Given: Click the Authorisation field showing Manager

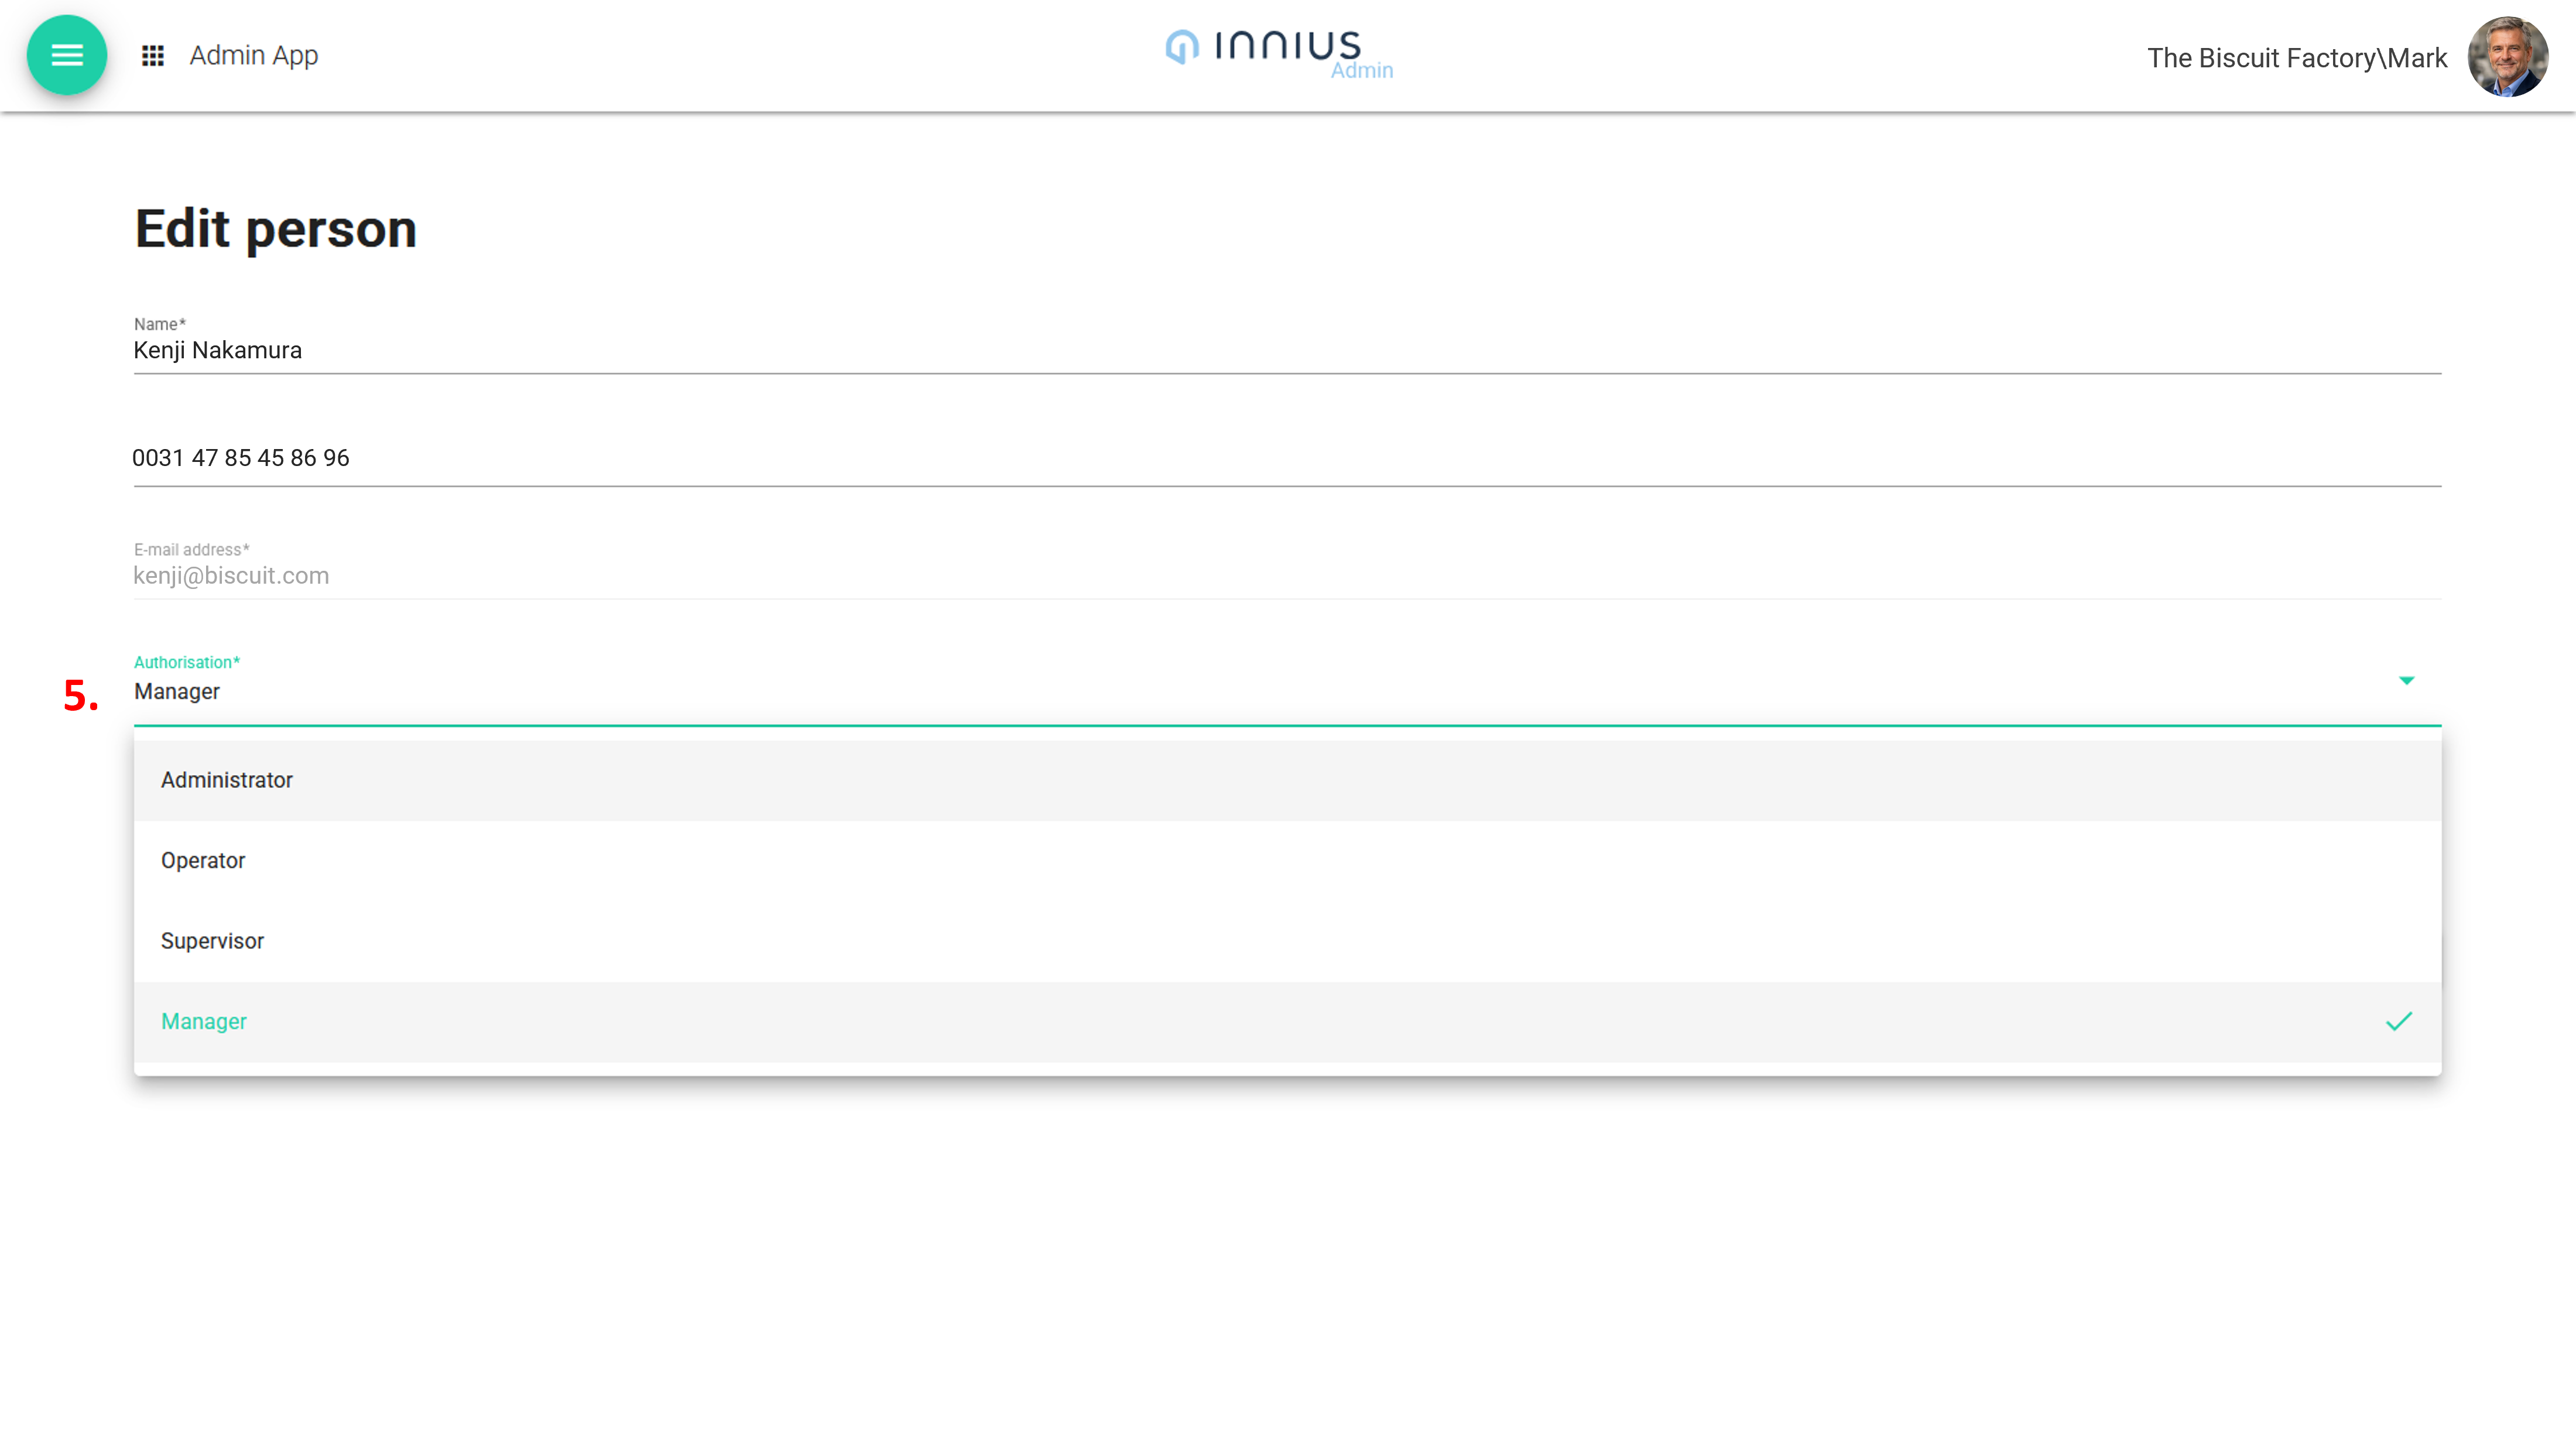Looking at the screenshot, I should click(1200, 691).
